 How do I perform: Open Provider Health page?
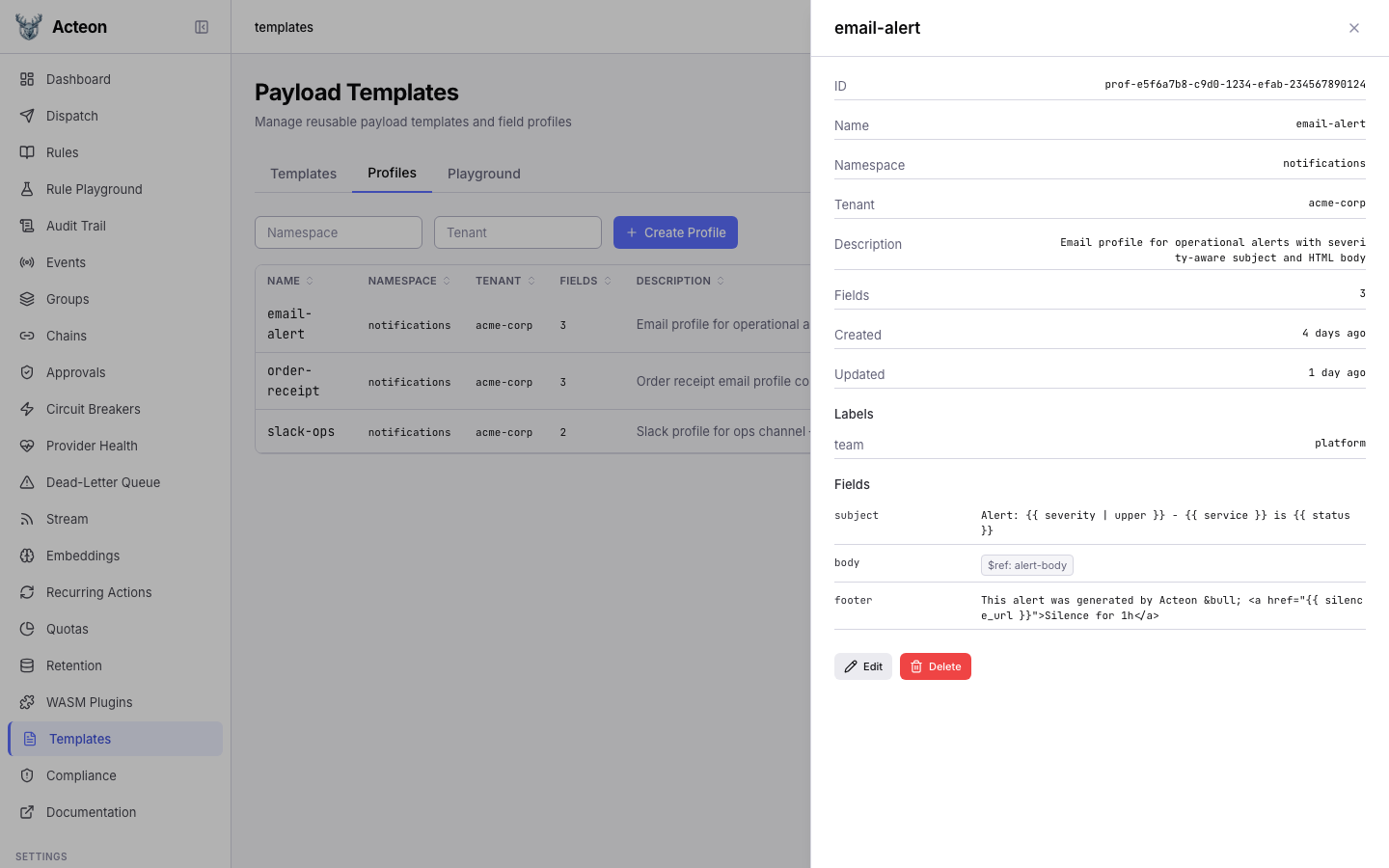pos(92,446)
